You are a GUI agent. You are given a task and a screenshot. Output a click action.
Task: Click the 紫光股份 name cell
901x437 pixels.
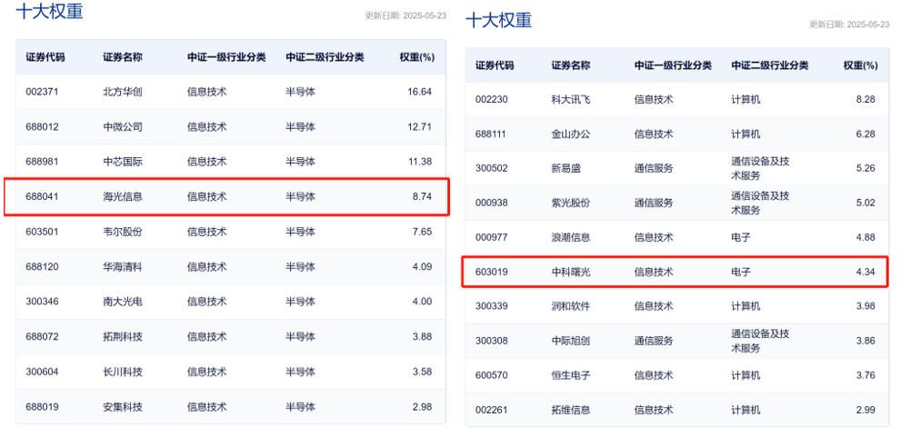571,203
